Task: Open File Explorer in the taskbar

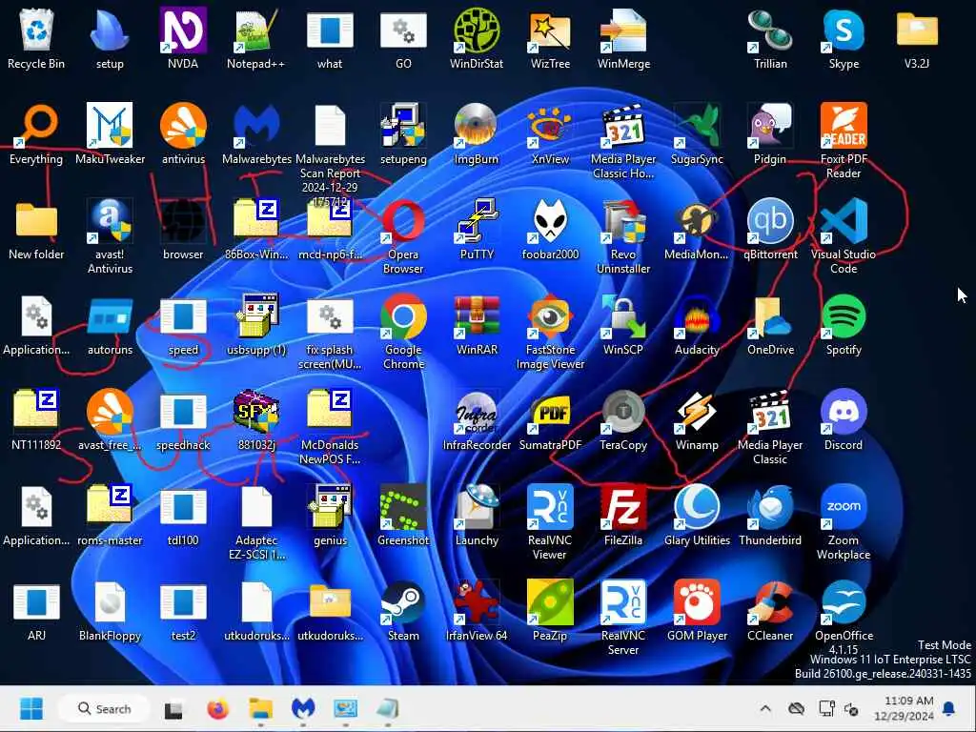Action: (261, 708)
